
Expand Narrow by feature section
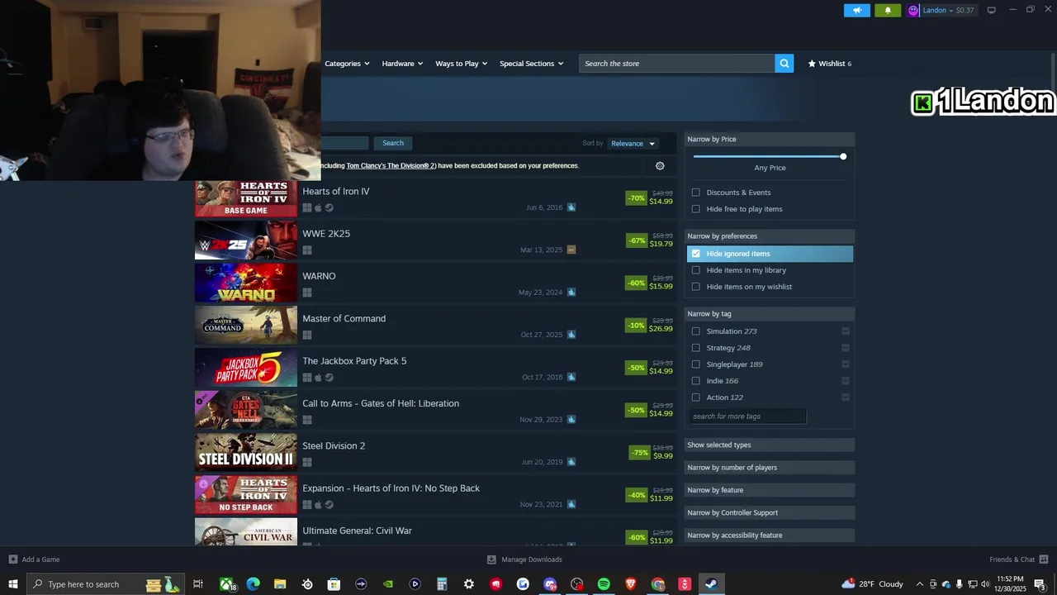click(x=769, y=490)
